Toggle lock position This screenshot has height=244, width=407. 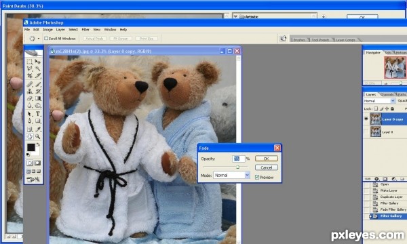(x=387, y=108)
